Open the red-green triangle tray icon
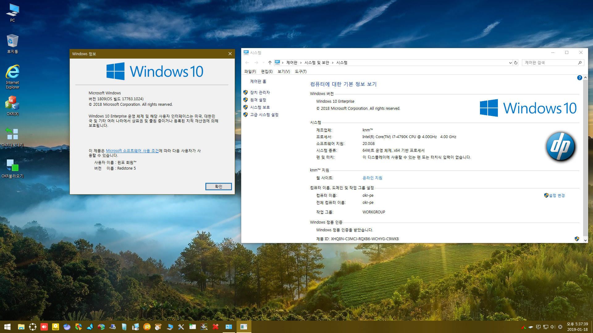This screenshot has height=333, width=593. click(x=524, y=327)
